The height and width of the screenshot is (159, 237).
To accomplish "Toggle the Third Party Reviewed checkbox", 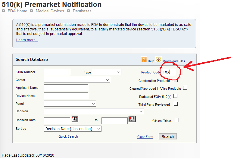I will click(x=176, y=104).
